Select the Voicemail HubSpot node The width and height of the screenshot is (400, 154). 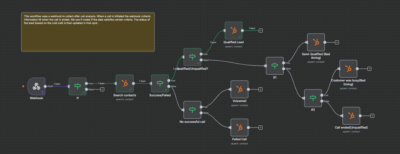(239, 89)
